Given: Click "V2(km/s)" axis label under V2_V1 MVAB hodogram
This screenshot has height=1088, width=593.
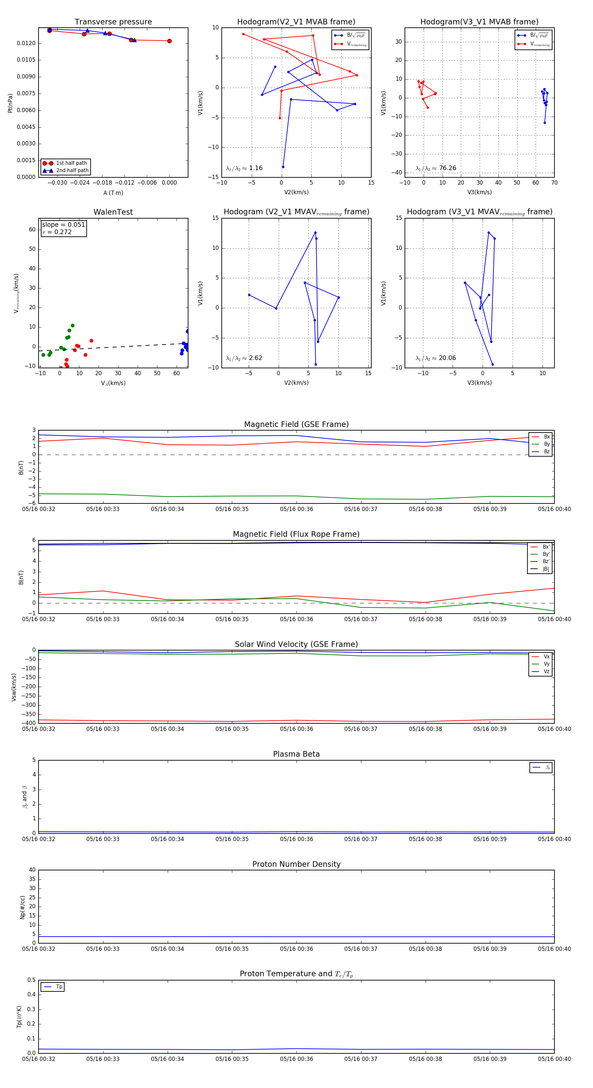Looking at the screenshot, I should pos(296,192).
